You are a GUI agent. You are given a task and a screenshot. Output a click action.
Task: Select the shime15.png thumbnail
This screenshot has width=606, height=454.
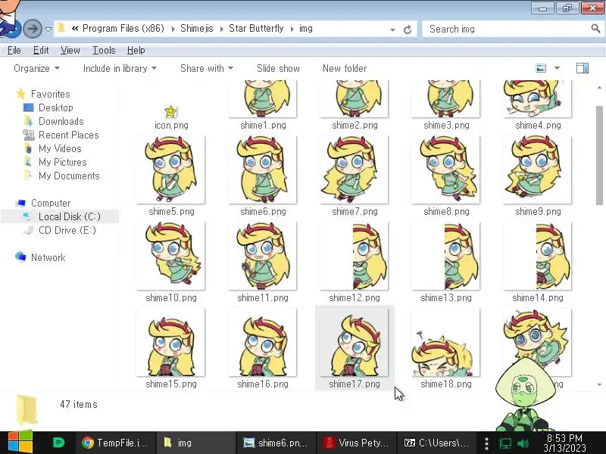(171, 342)
